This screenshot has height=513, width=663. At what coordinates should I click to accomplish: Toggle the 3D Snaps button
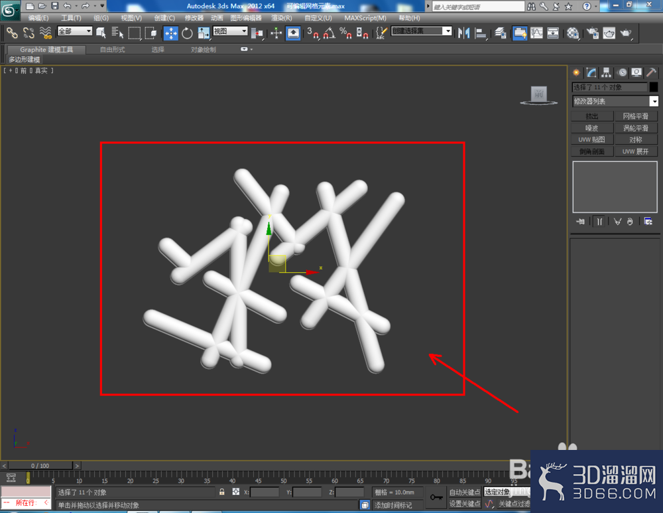click(313, 33)
